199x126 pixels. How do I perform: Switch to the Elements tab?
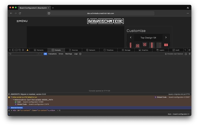click(x=38, y=50)
